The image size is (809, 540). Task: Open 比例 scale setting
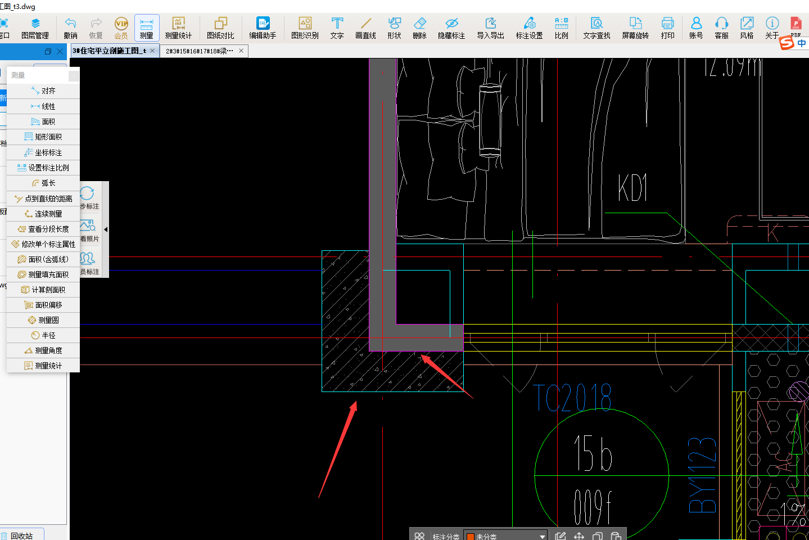point(561,28)
